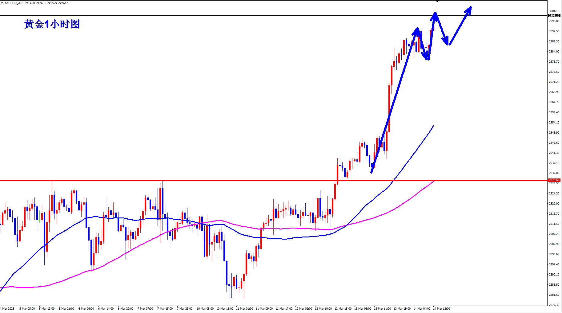Click the chart shift triangle marker
The height and width of the screenshot is (313, 562).
click(x=437, y=2)
